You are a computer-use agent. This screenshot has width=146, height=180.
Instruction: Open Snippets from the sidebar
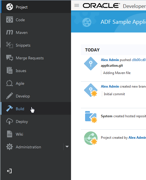(36, 45)
